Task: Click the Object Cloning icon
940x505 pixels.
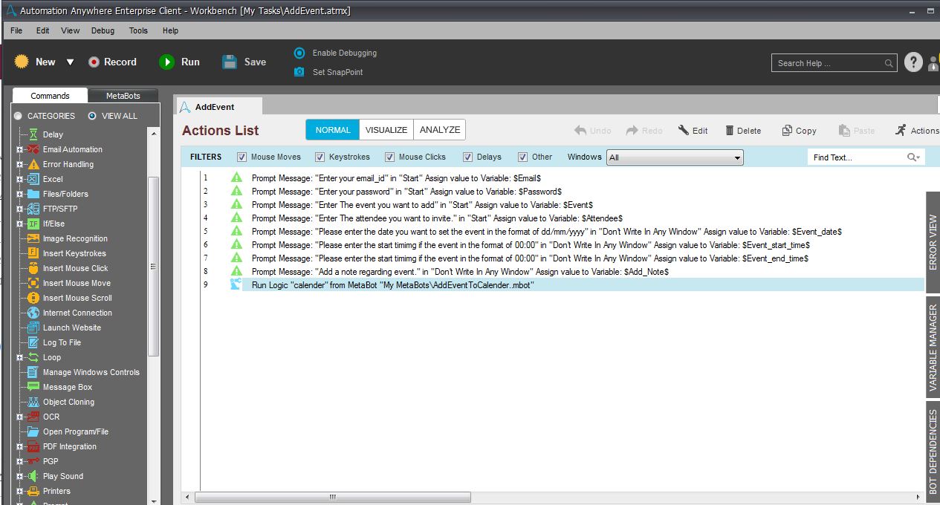Action: coord(33,402)
